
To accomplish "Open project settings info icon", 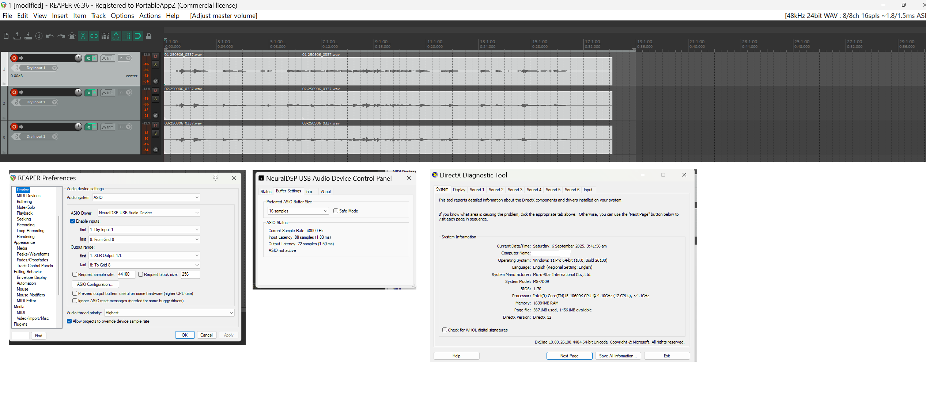I will point(39,36).
